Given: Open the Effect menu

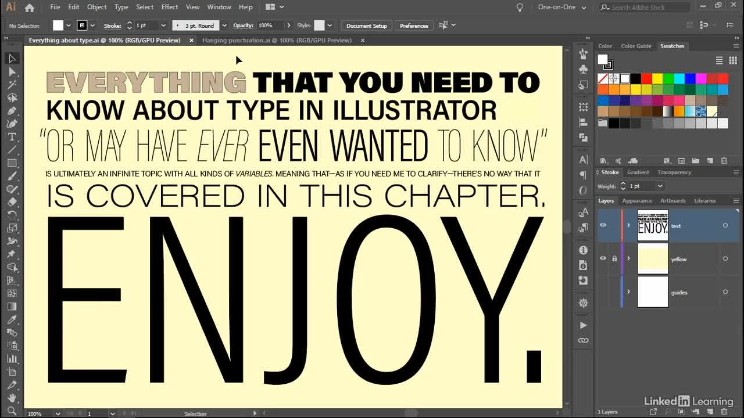Looking at the screenshot, I should [x=170, y=7].
